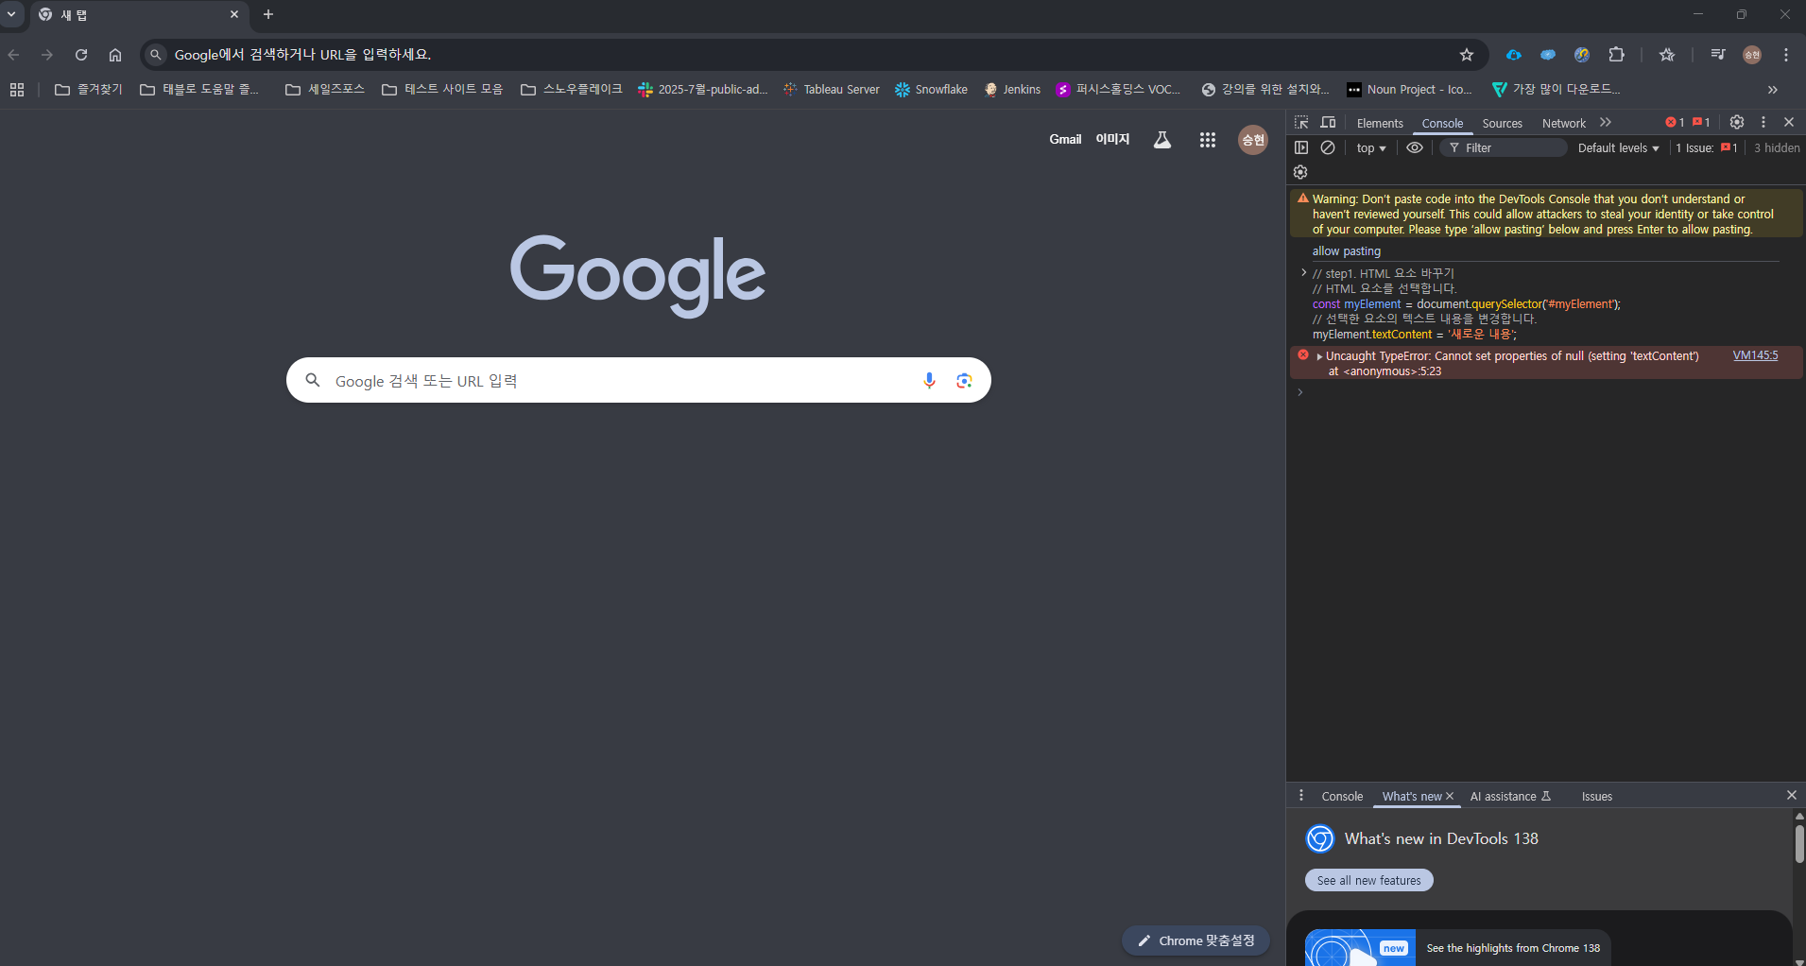The height and width of the screenshot is (966, 1806).
Task: Open the '세일즈포스' bookmark folder
Action: click(x=325, y=90)
